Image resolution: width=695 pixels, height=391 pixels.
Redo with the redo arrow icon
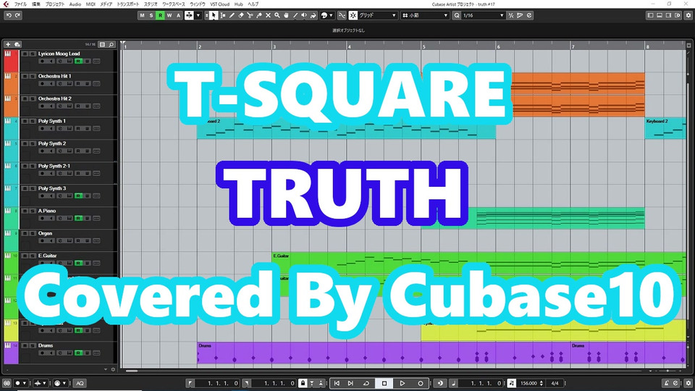point(17,15)
